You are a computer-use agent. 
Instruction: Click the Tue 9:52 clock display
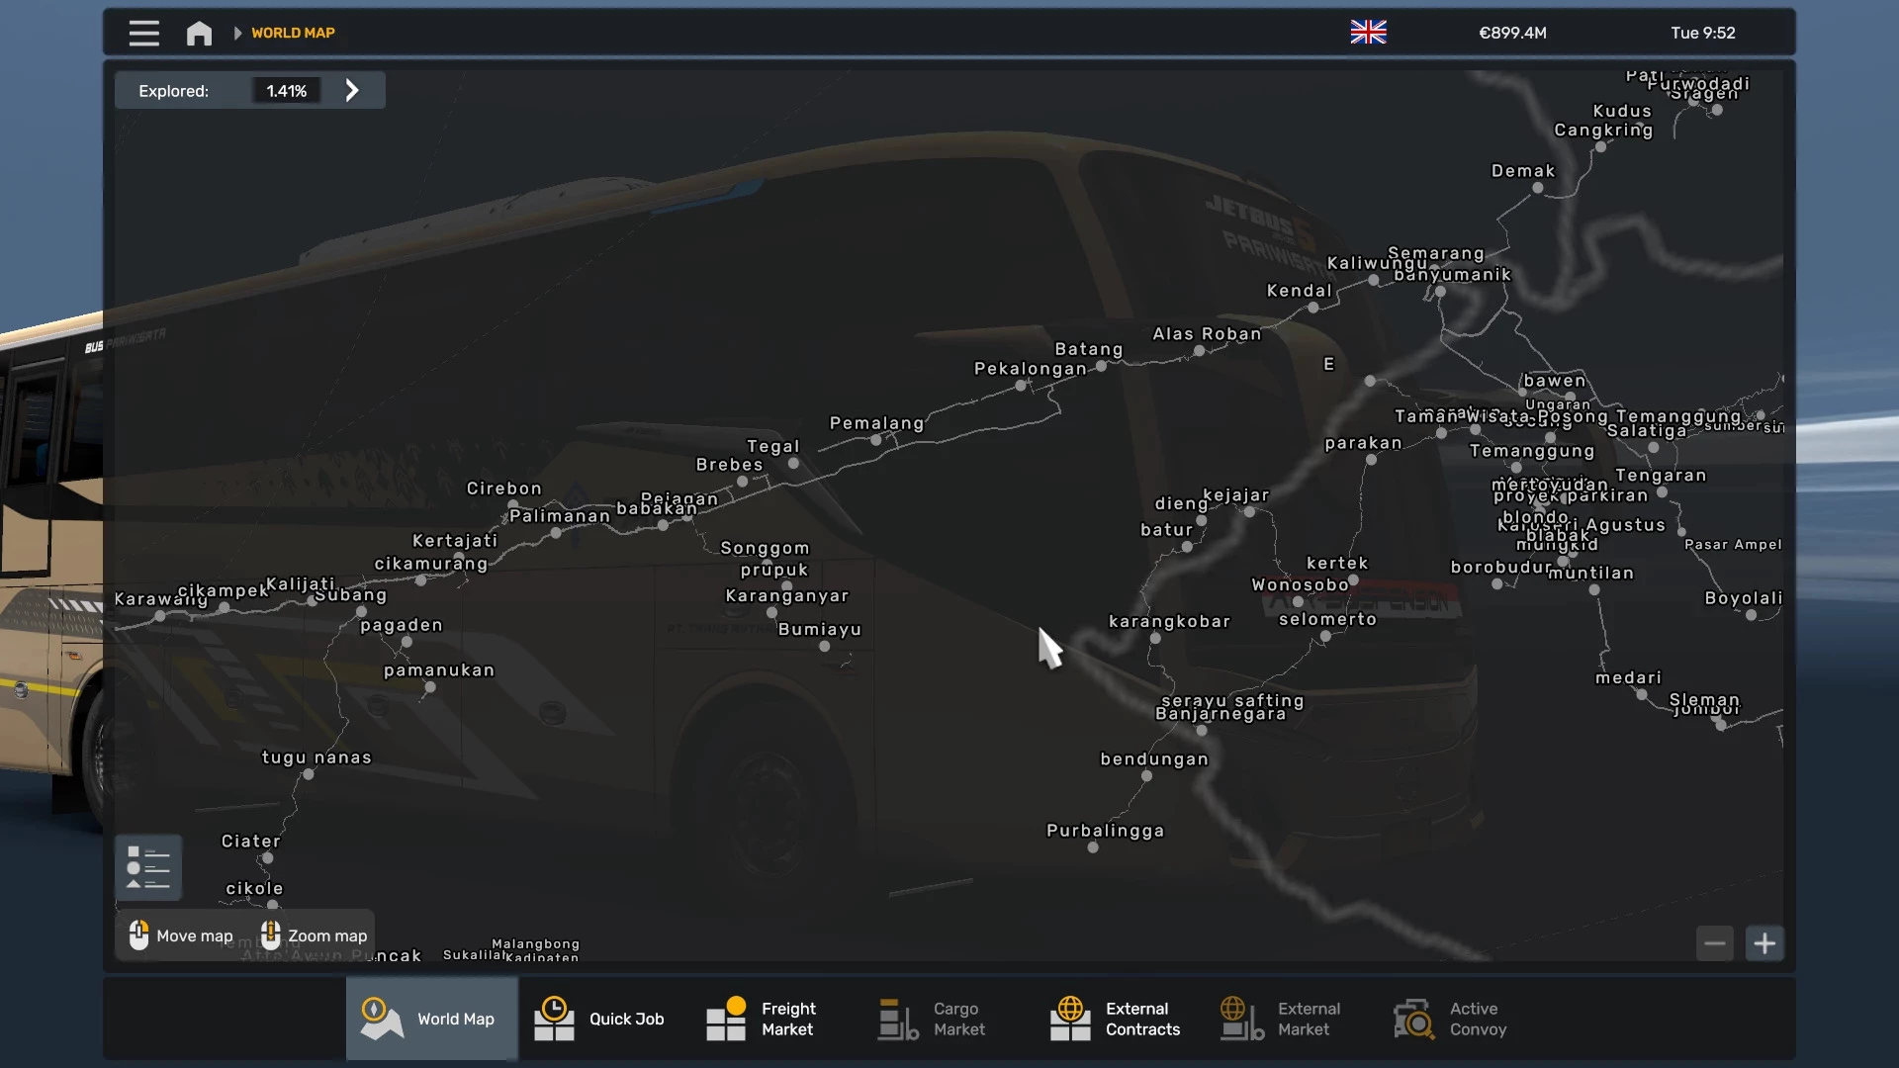[x=1702, y=33]
